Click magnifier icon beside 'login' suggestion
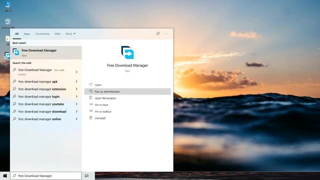Viewport: 320px width, 180px height. (x=14, y=96)
